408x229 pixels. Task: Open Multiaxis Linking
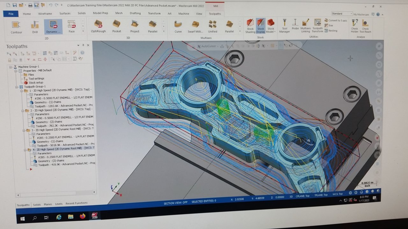pyautogui.click(x=305, y=26)
